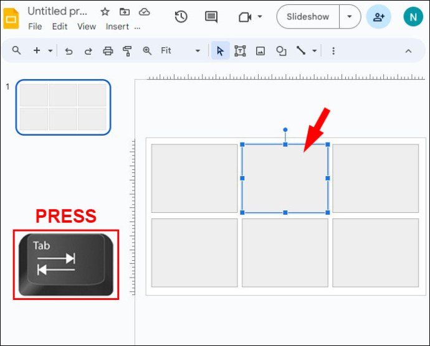Select slide 1 thumbnail in filmstrip
Screen dimensions: 430x346
point(64,107)
